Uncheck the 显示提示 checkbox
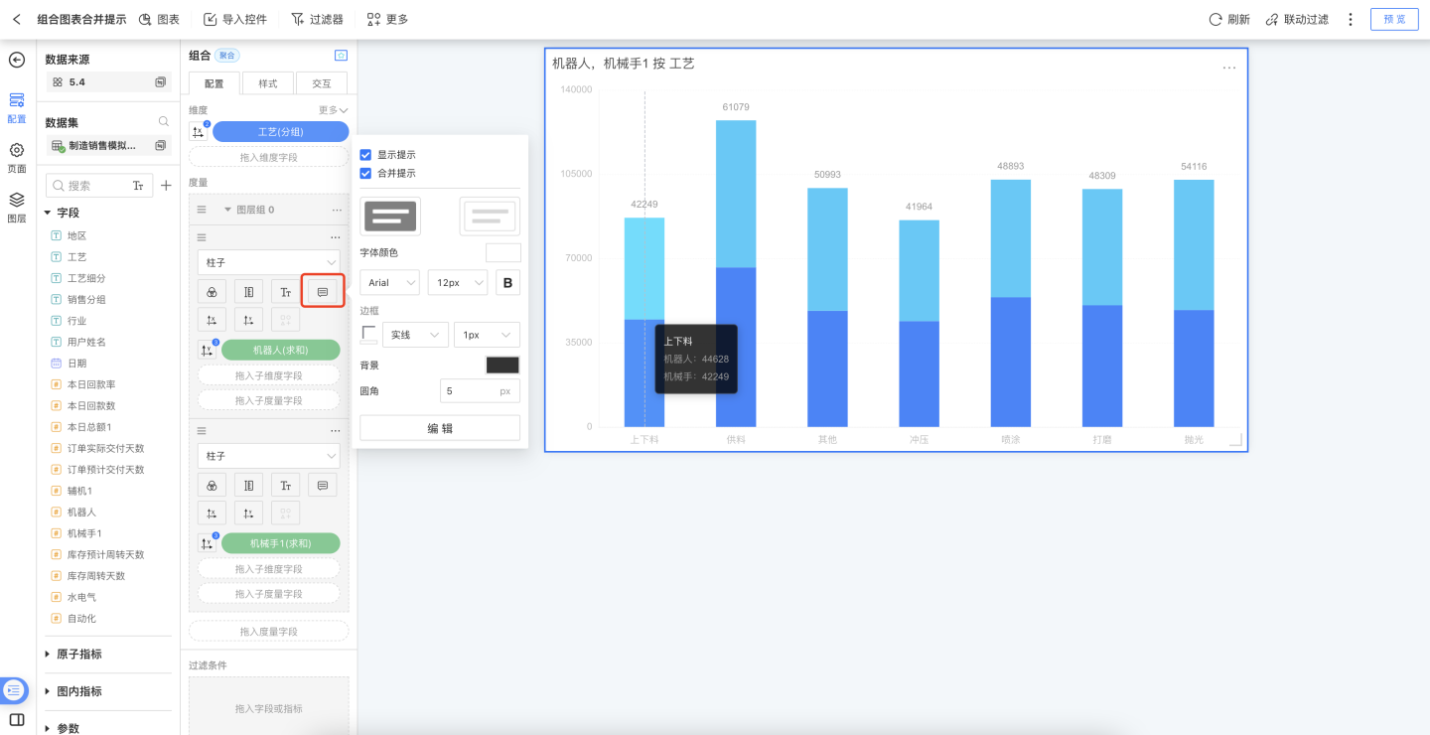This screenshot has width=1430, height=735. pos(365,155)
